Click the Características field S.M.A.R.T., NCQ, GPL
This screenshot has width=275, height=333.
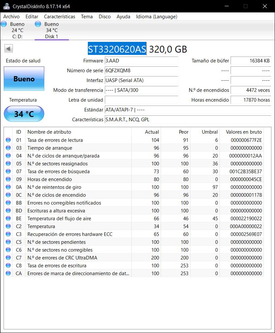pos(188,120)
